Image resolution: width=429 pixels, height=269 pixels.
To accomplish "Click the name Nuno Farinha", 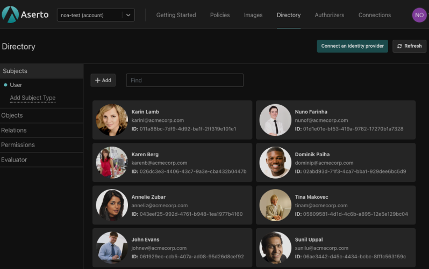I will pos(311,112).
